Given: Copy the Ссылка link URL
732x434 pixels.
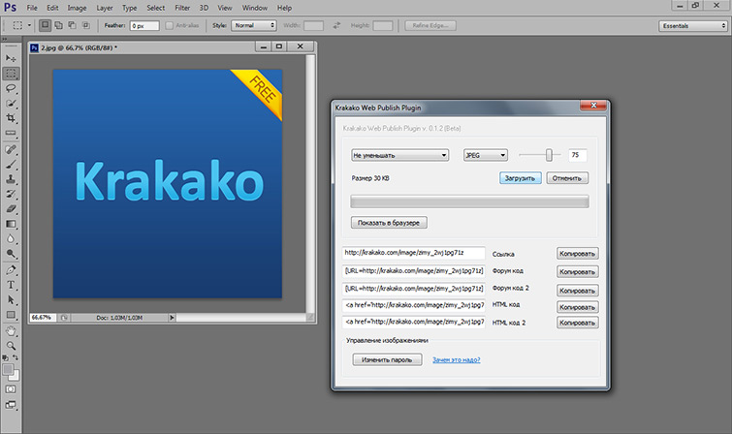Looking at the screenshot, I should (x=578, y=254).
